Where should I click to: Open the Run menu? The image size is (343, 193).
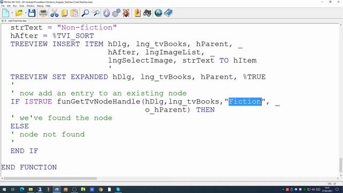coord(15,6)
